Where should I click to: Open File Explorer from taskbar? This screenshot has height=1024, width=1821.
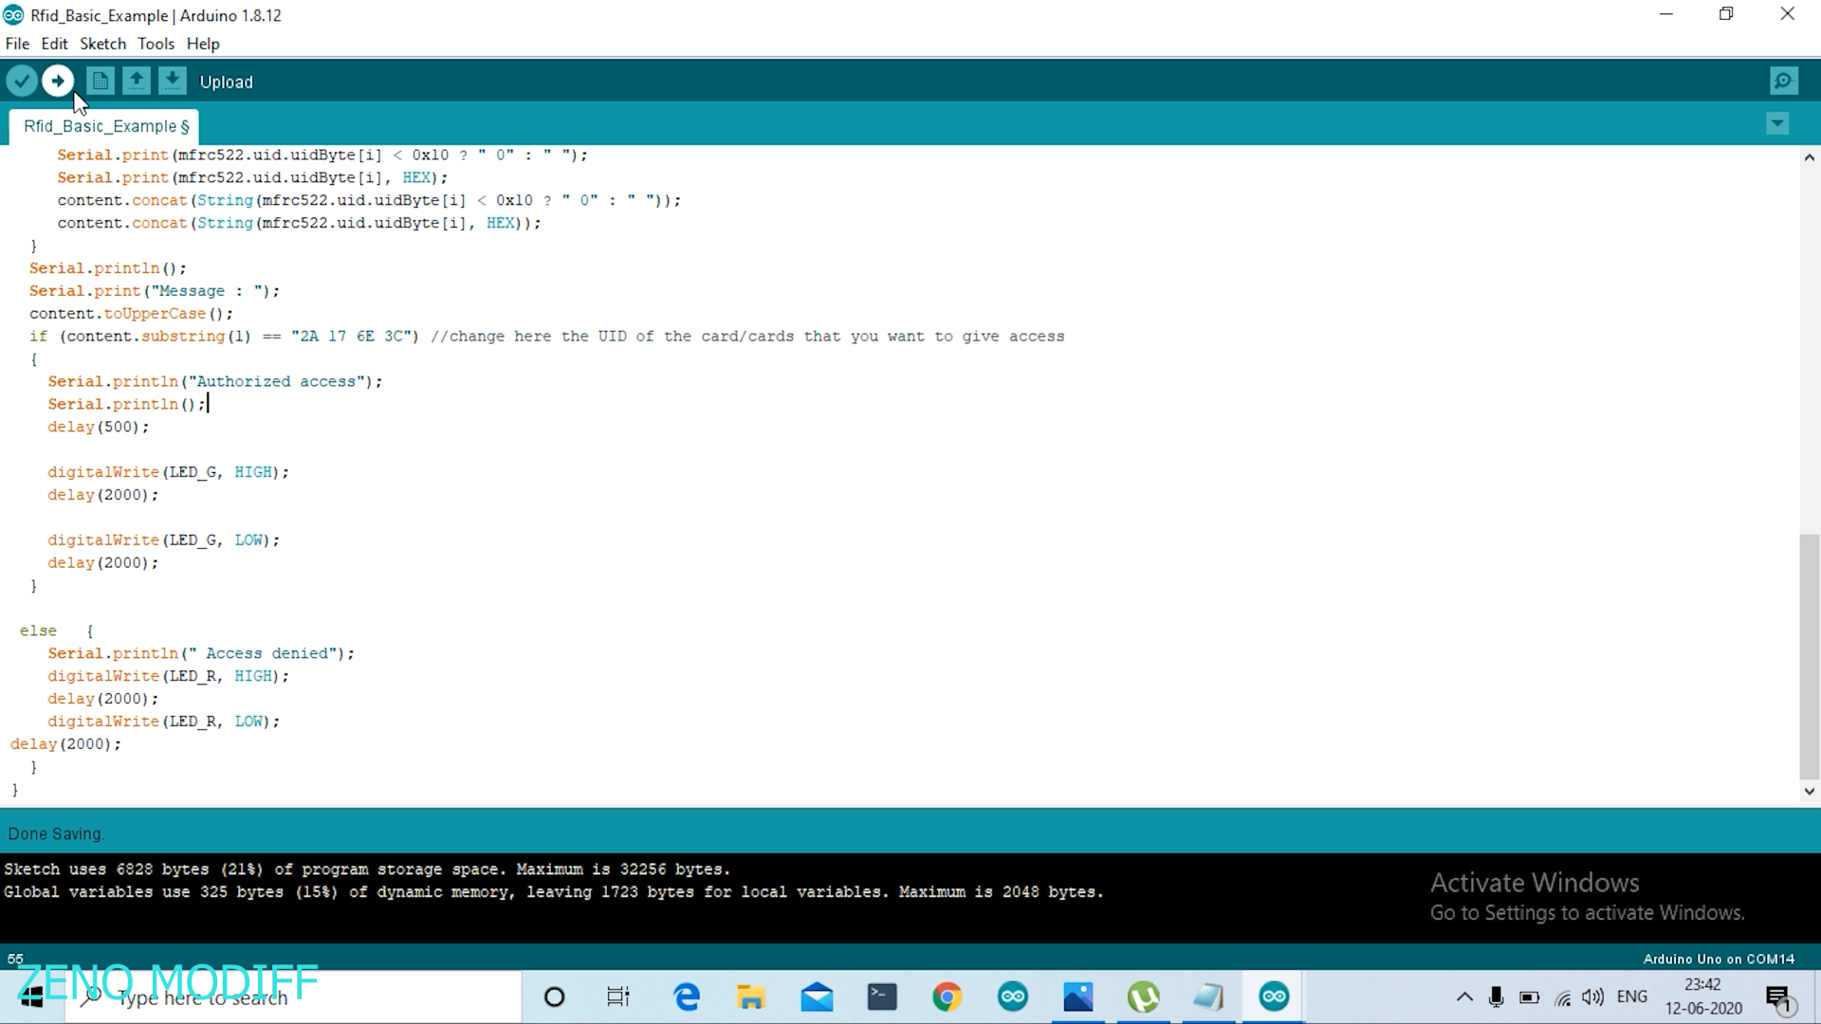[x=751, y=997]
